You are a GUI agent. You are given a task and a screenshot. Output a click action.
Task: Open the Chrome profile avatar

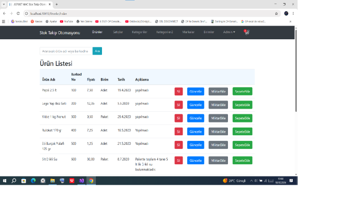pos(286,14)
